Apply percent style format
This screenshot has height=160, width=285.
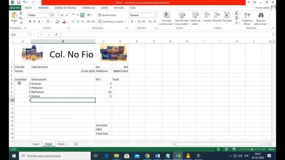click(x=139, y=22)
